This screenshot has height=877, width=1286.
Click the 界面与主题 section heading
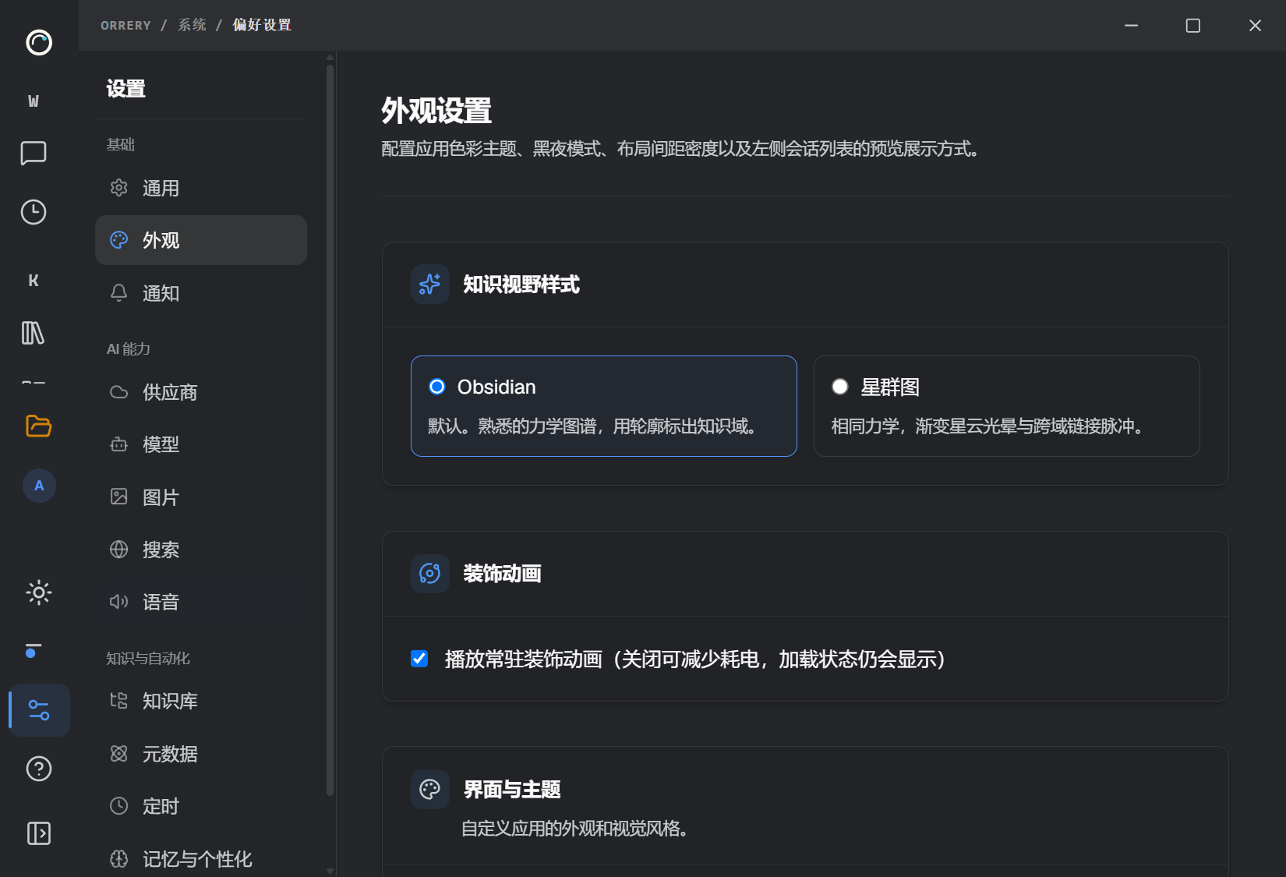pyautogui.click(x=512, y=790)
